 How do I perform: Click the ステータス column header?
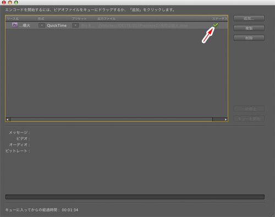pyautogui.click(x=219, y=19)
